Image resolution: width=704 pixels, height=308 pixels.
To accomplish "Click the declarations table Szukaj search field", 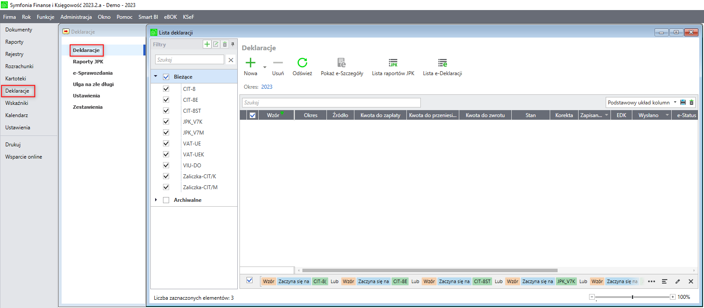I will (331, 103).
